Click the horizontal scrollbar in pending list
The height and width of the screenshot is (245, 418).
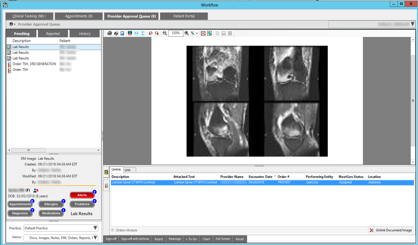point(29,150)
